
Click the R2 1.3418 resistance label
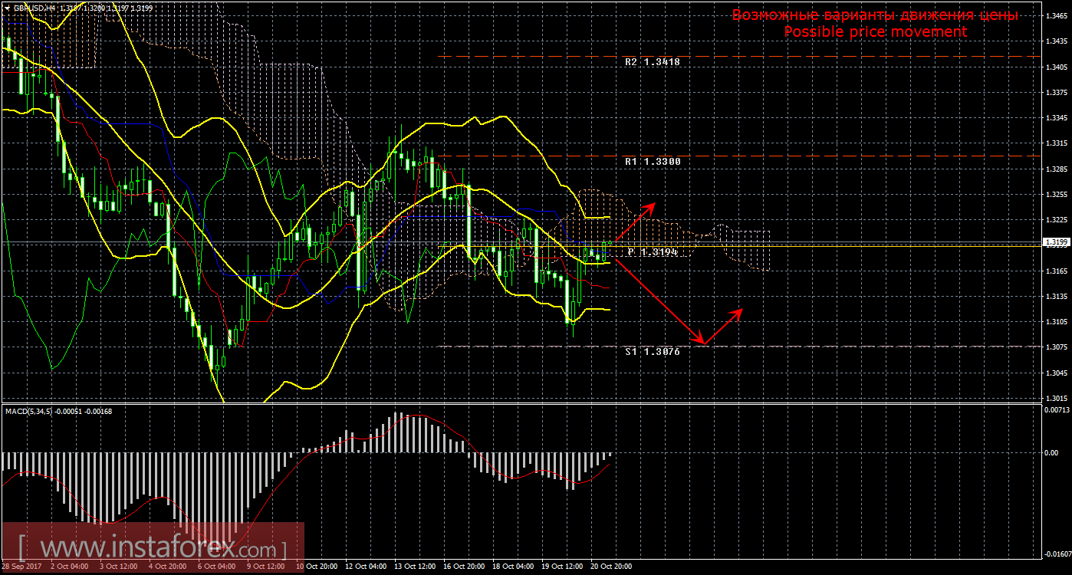click(x=653, y=61)
